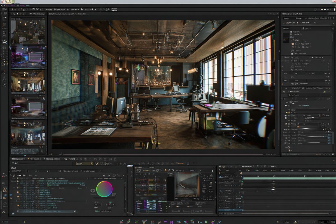Select the first clip thumbnail in the left project panel
The image size is (336, 224).
[28, 31]
